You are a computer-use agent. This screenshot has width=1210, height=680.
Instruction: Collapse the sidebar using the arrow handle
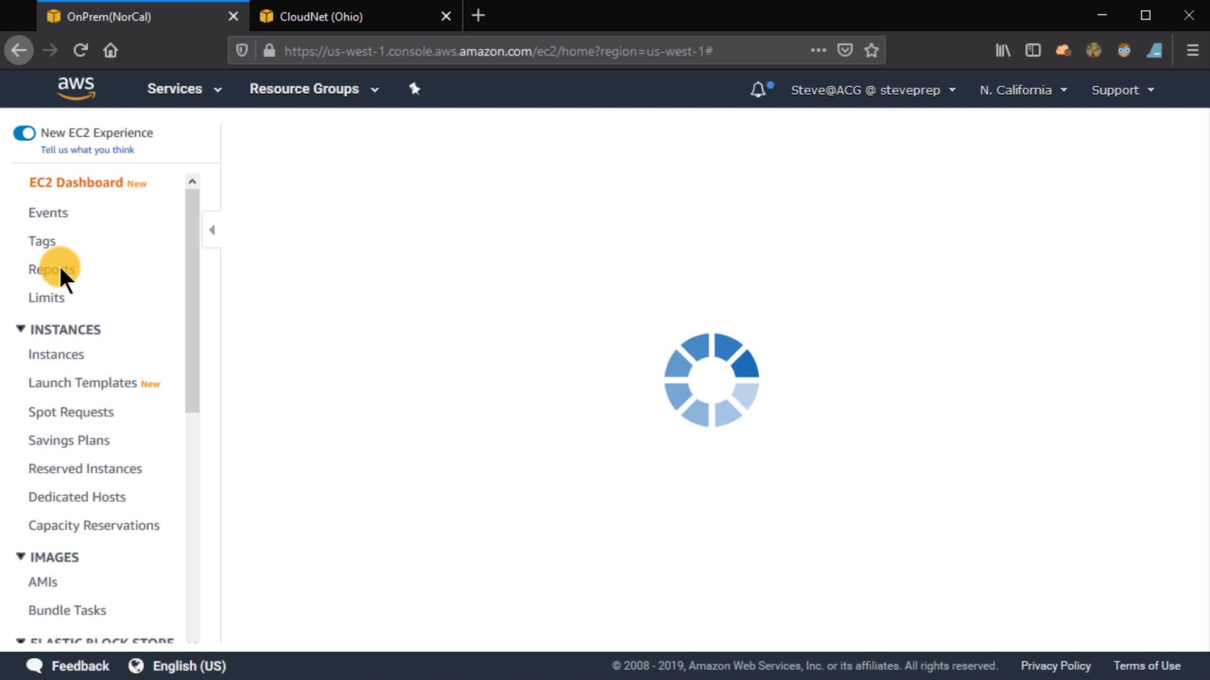coord(212,230)
